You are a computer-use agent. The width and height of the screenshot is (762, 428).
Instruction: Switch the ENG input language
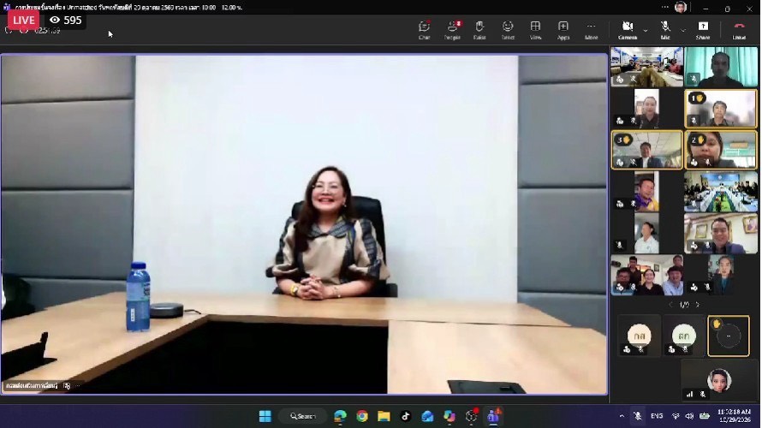[x=657, y=416]
